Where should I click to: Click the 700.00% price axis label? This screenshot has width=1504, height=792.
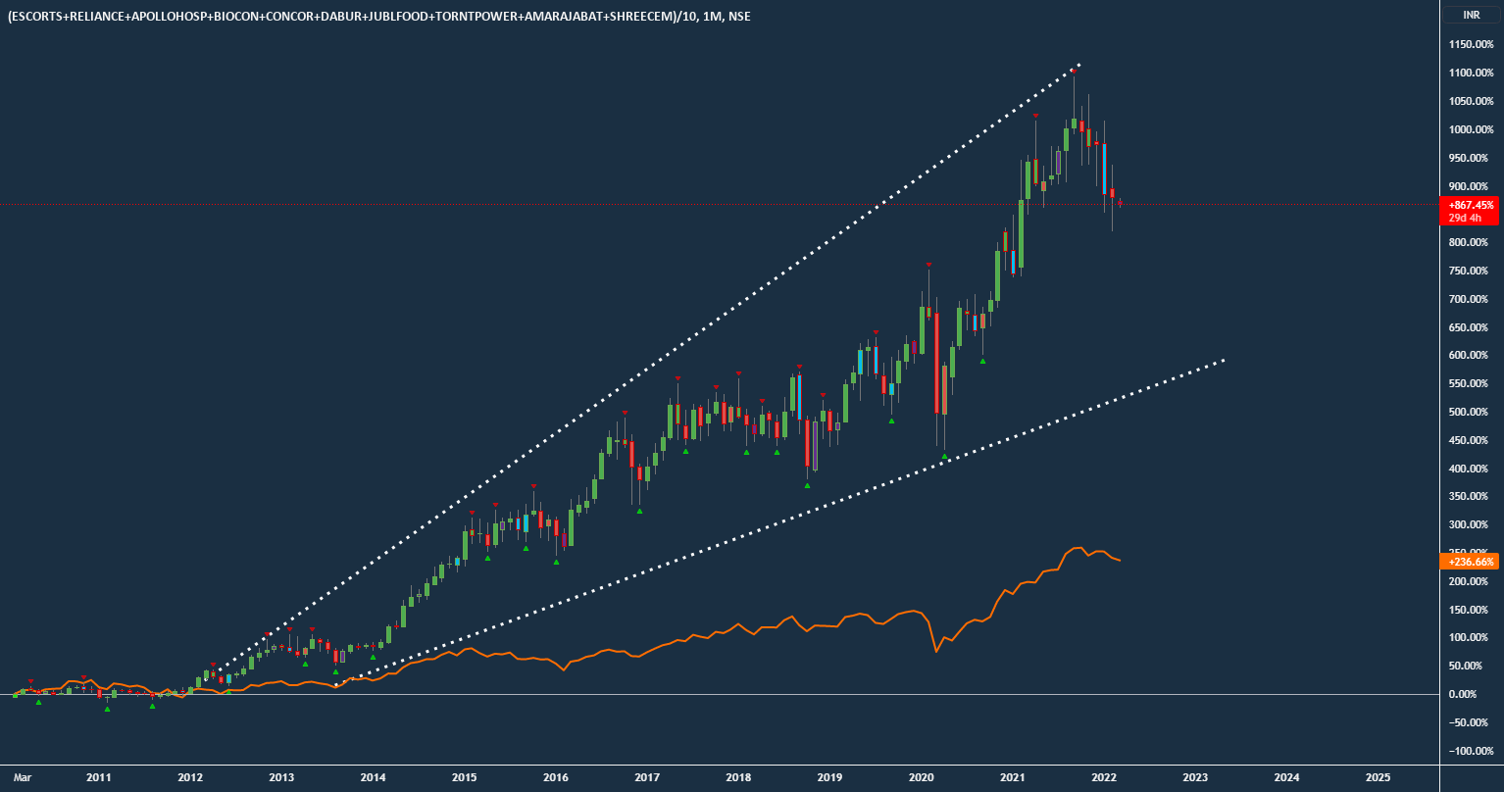[x=1471, y=299]
